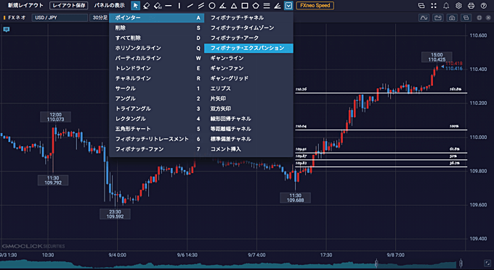
Task: Click the erase-all drawings icon
Action: 158,6
